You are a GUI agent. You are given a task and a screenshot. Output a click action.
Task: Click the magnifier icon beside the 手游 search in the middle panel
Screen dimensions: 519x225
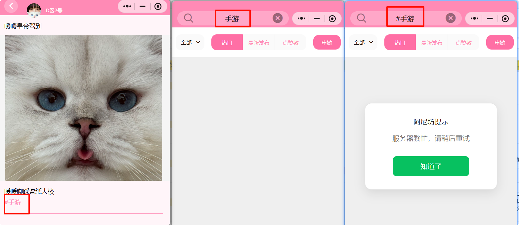(189, 18)
